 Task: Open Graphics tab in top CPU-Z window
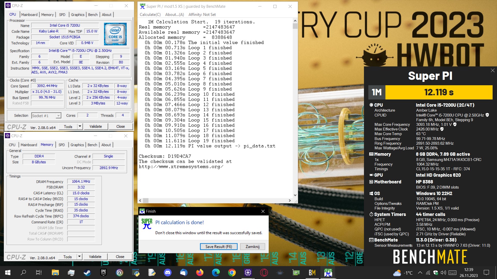pyautogui.click(x=78, y=14)
